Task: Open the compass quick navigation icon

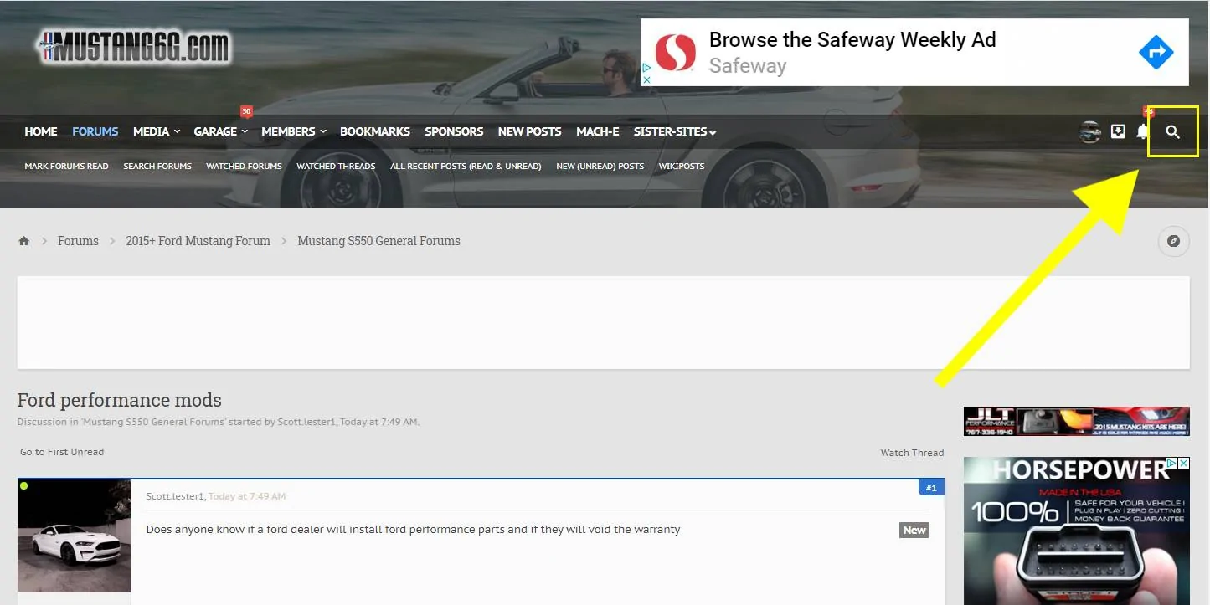Action: pyautogui.click(x=1173, y=241)
